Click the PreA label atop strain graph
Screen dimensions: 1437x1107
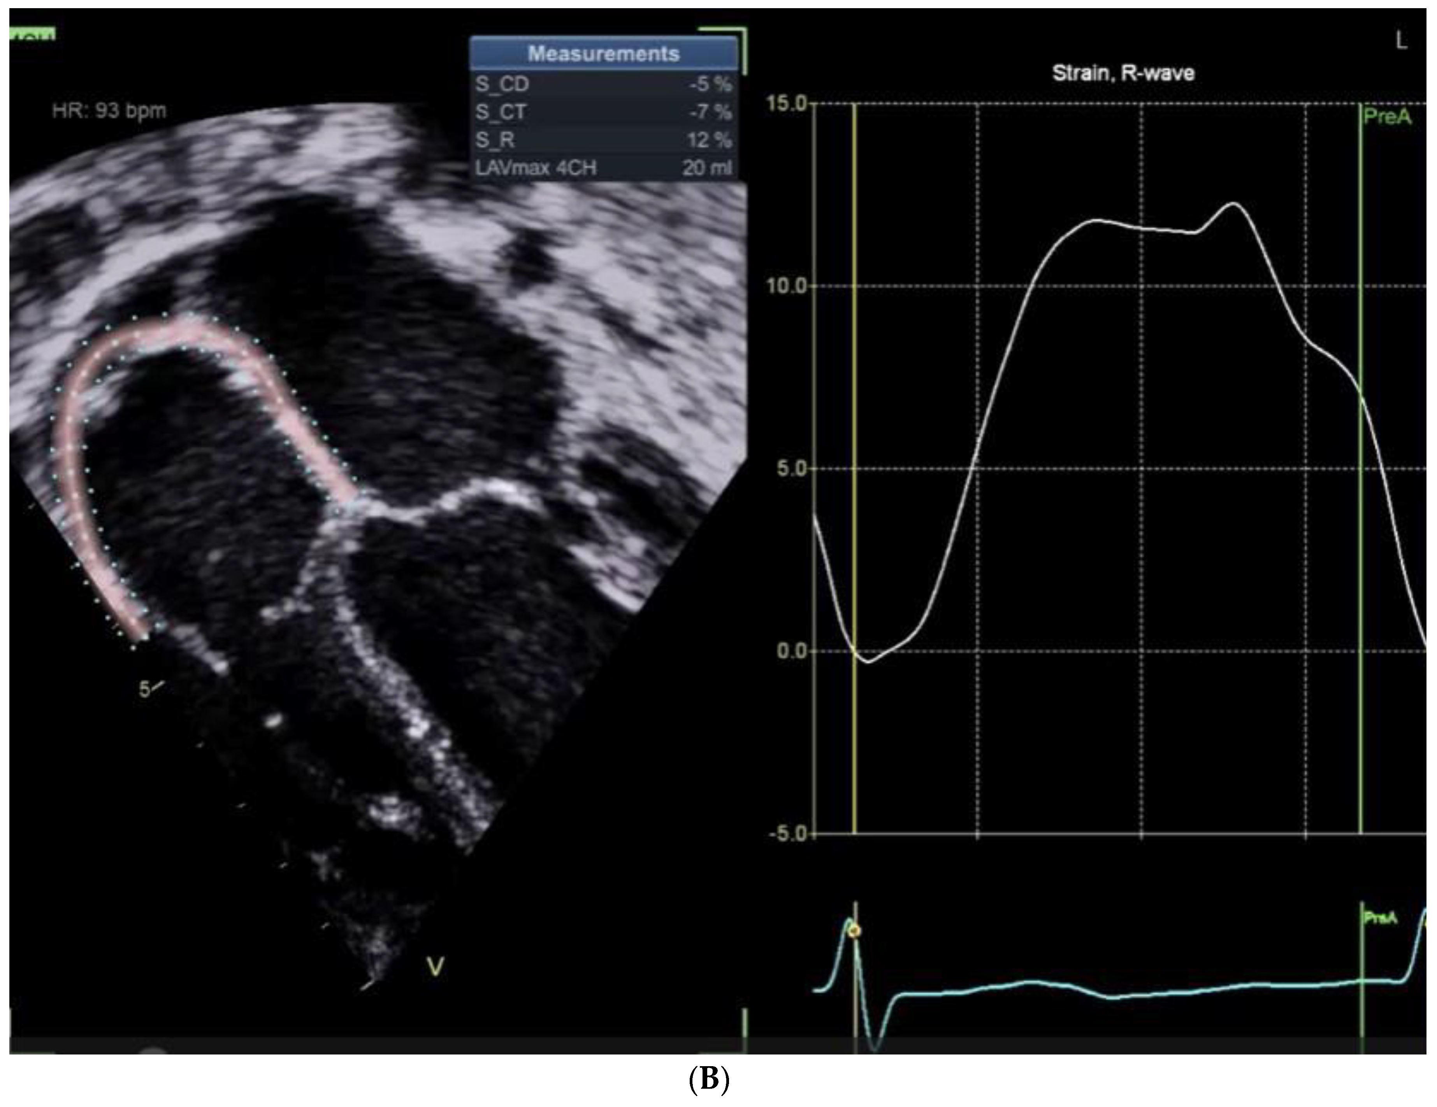coord(1387,117)
